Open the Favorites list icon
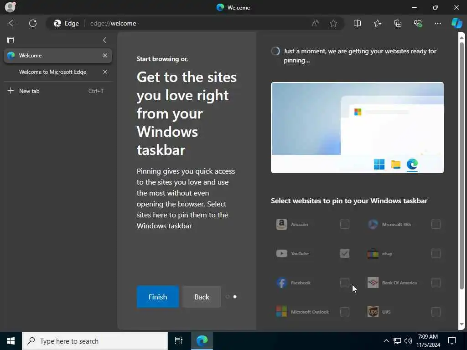467x350 pixels. [377, 23]
